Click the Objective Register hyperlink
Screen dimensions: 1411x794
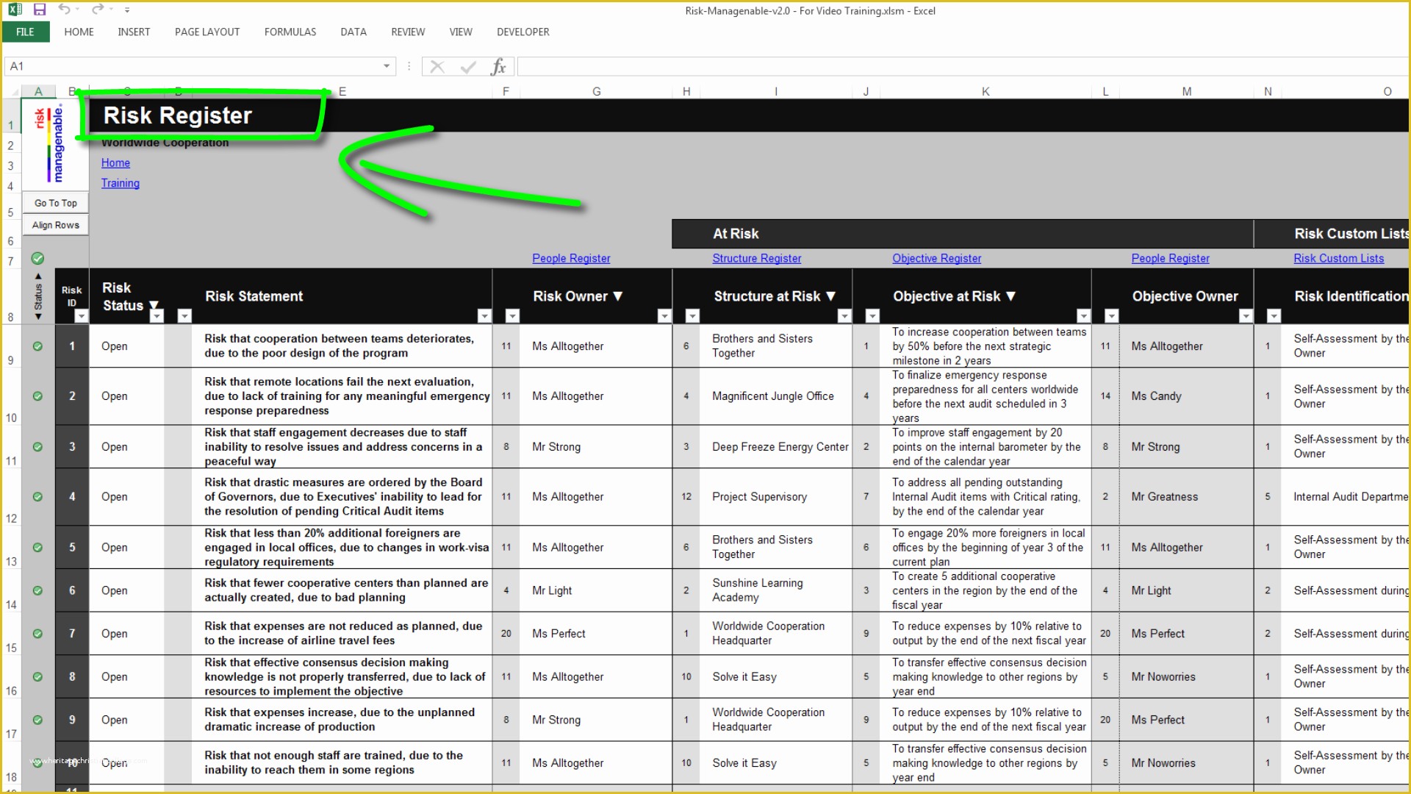click(x=936, y=258)
